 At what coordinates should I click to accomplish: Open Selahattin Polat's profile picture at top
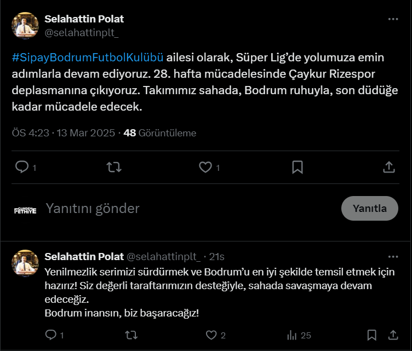[25, 26]
